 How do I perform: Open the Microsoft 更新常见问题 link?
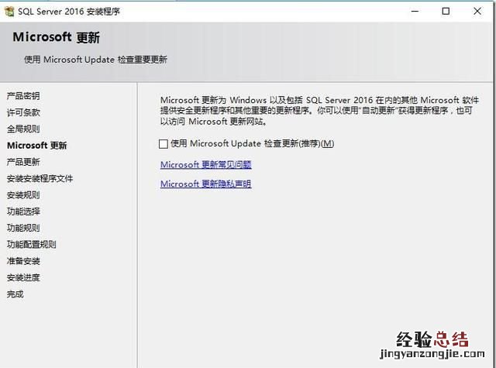click(x=206, y=165)
